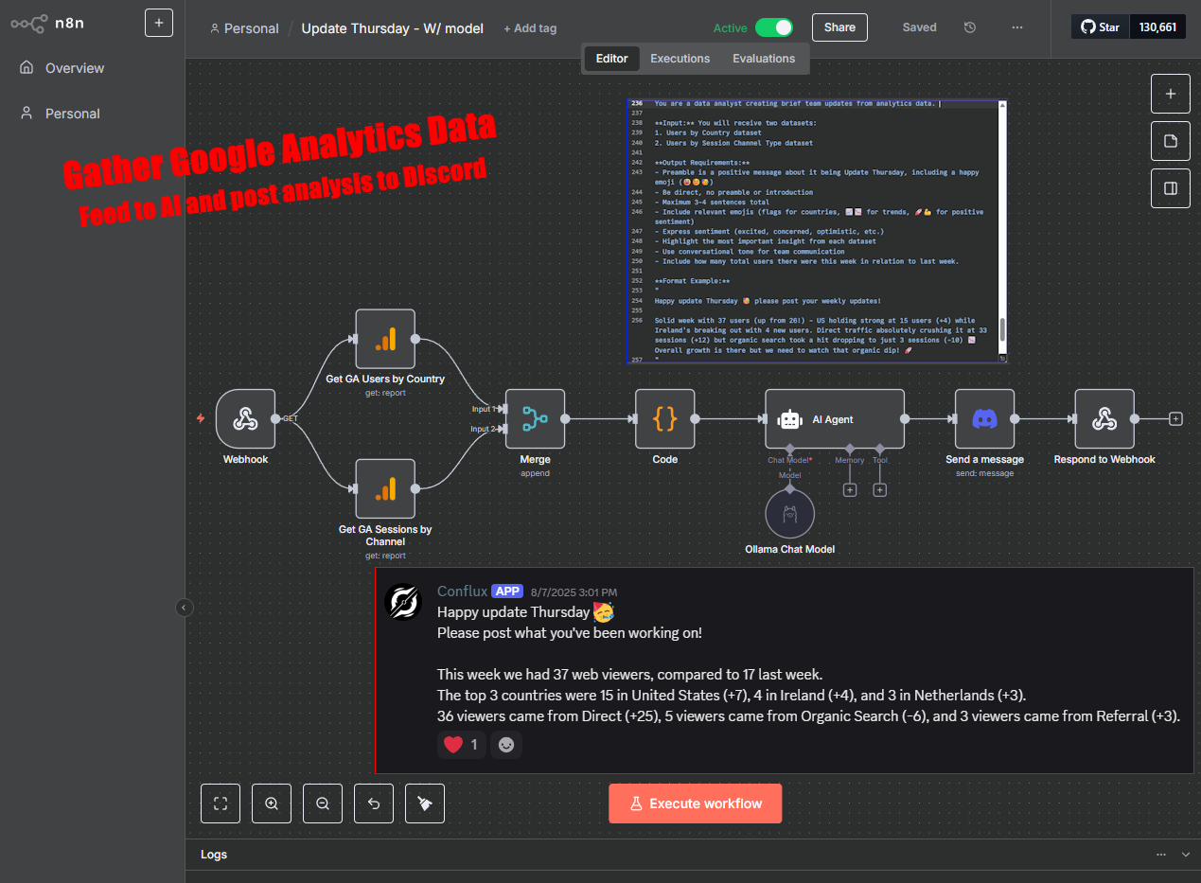This screenshot has height=883, width=1201.
Task: Switch to the Executions tab
Action: click(680, 59)
